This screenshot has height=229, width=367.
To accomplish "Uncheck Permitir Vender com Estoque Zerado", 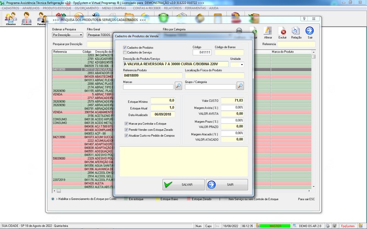I will 126,130.
